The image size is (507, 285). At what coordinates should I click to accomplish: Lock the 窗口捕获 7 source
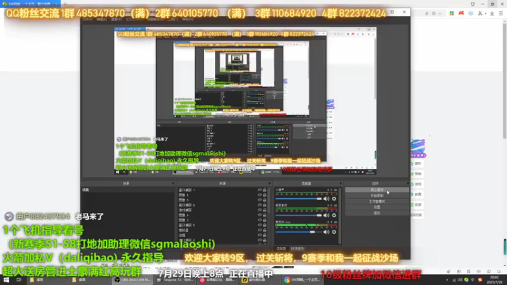pyautogui.click(x=264, y=190)
